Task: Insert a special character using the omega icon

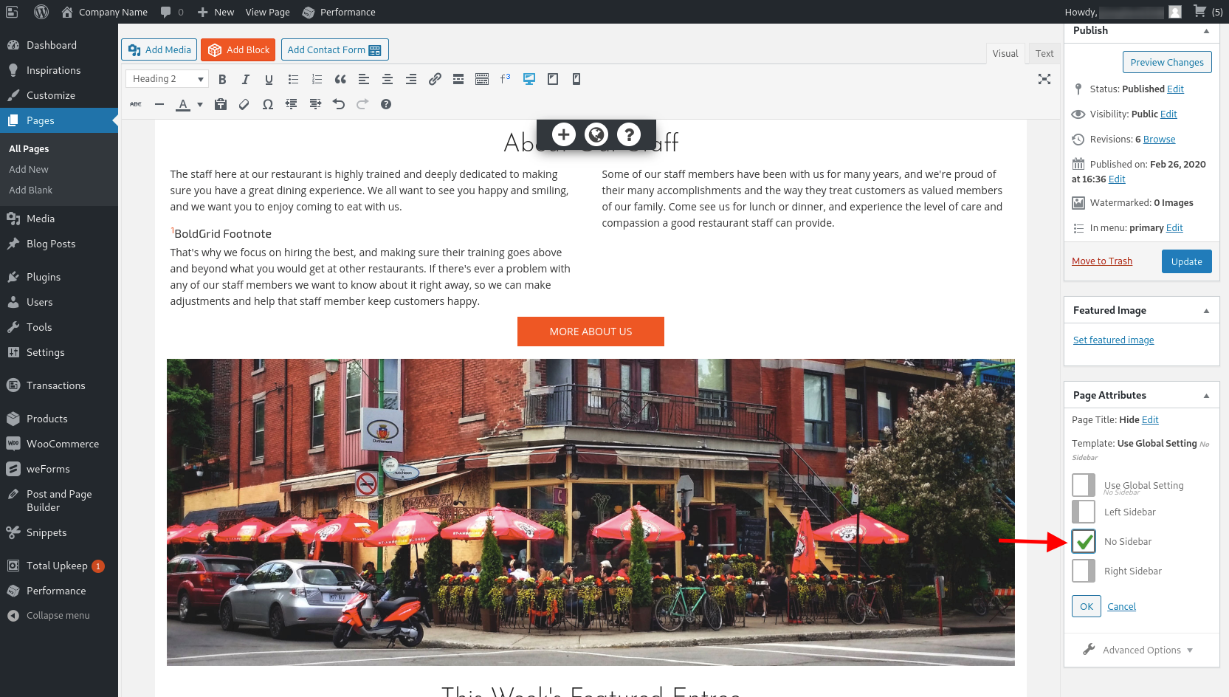Action: (x=268, y=104)
